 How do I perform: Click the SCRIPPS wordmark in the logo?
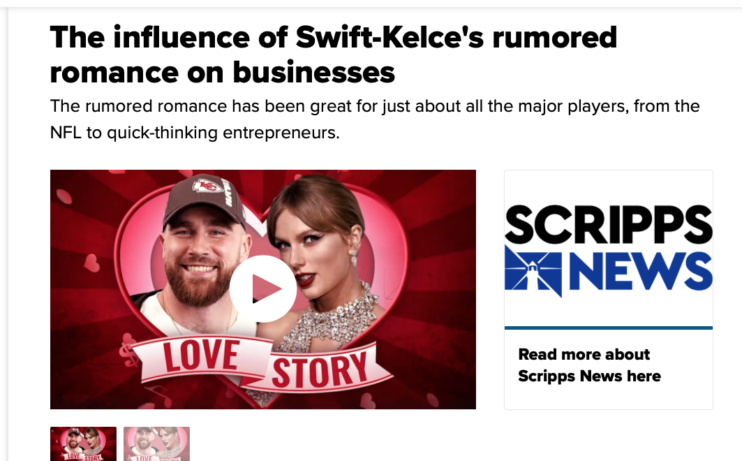point(609,224)
